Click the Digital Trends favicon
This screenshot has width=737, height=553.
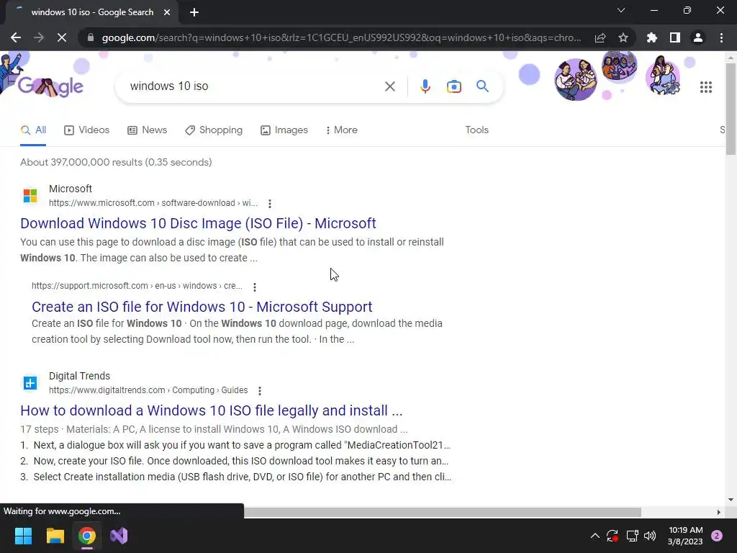coord(30,383)
